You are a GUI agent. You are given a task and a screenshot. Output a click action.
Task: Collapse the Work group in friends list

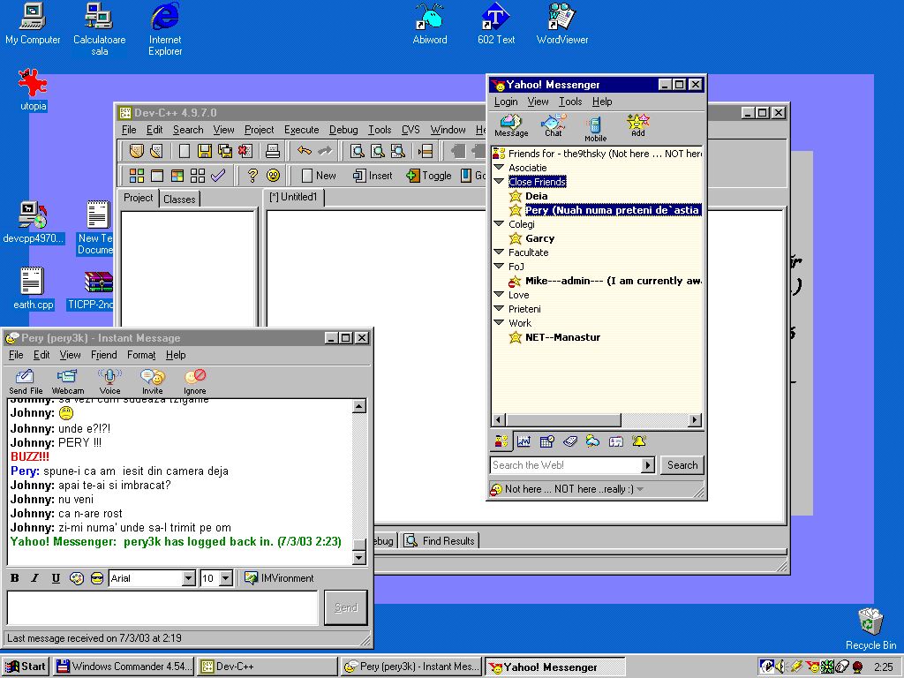[500, 322]
